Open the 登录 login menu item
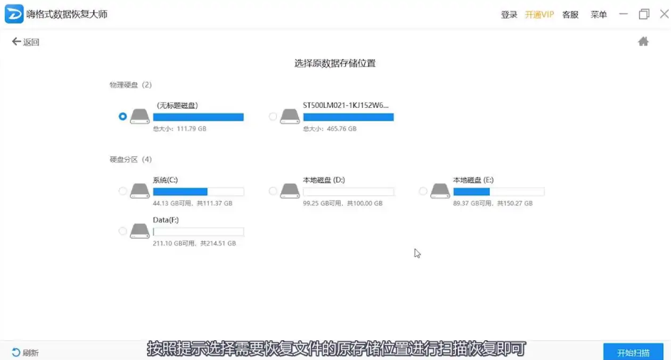This screenshot has width=671, height=360. [x=509, y=14]
